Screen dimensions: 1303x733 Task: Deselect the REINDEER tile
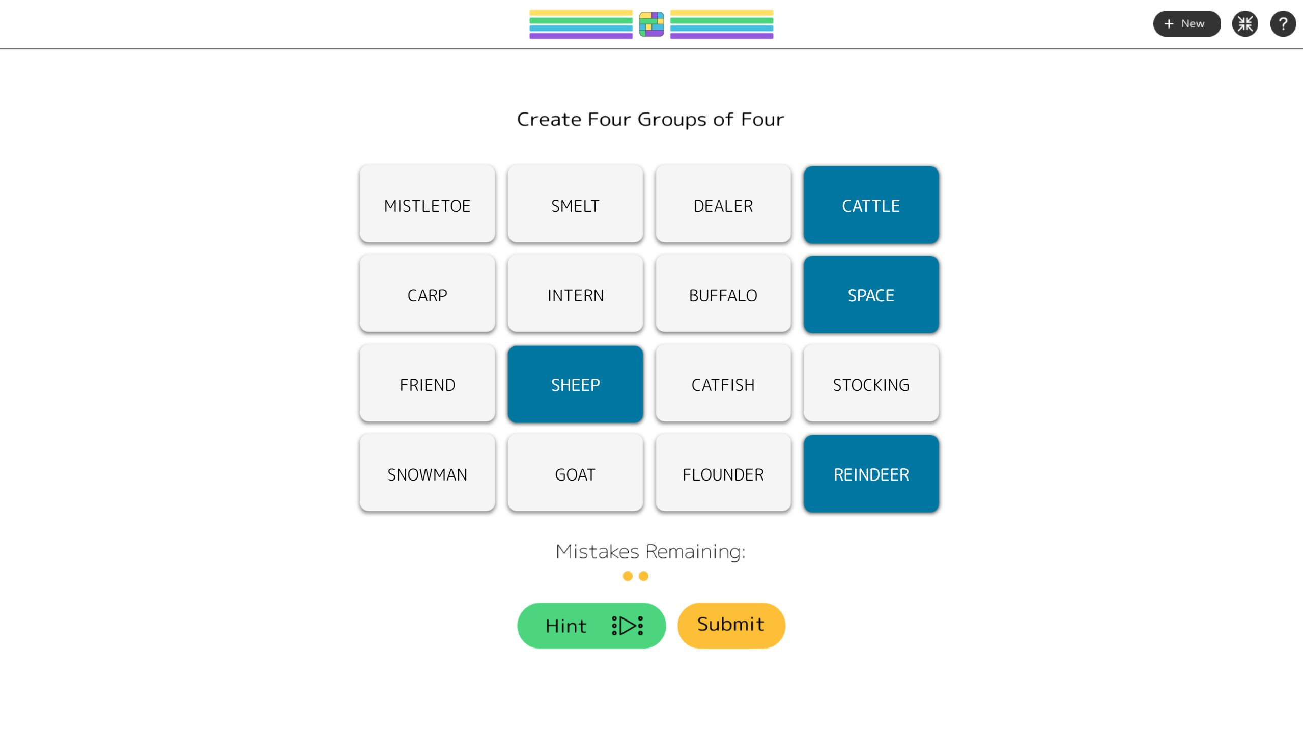(871, 474)
